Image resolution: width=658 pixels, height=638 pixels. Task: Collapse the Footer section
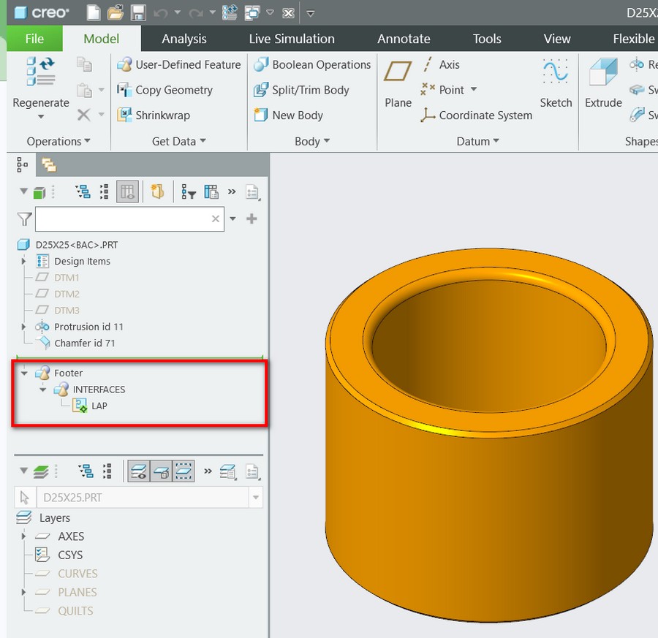tap(24, 373)
